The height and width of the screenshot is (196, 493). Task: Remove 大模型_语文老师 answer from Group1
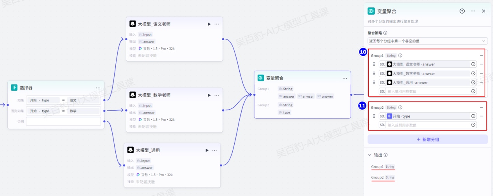tap(481, 64)
